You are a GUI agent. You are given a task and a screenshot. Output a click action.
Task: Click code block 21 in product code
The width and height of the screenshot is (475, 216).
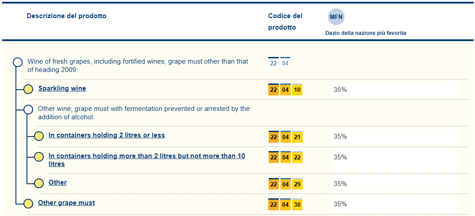(x=297, y=137)
